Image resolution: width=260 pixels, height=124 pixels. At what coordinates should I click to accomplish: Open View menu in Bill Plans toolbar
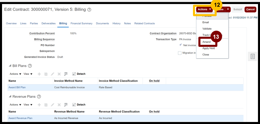pos(28,74)
